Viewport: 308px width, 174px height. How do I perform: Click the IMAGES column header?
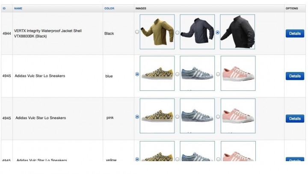pyautogui.click(x=141, y=9)
